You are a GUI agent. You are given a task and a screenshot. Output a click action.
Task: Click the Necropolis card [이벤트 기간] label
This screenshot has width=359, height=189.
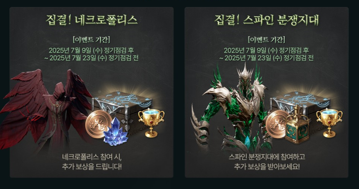tap(91, 40)
